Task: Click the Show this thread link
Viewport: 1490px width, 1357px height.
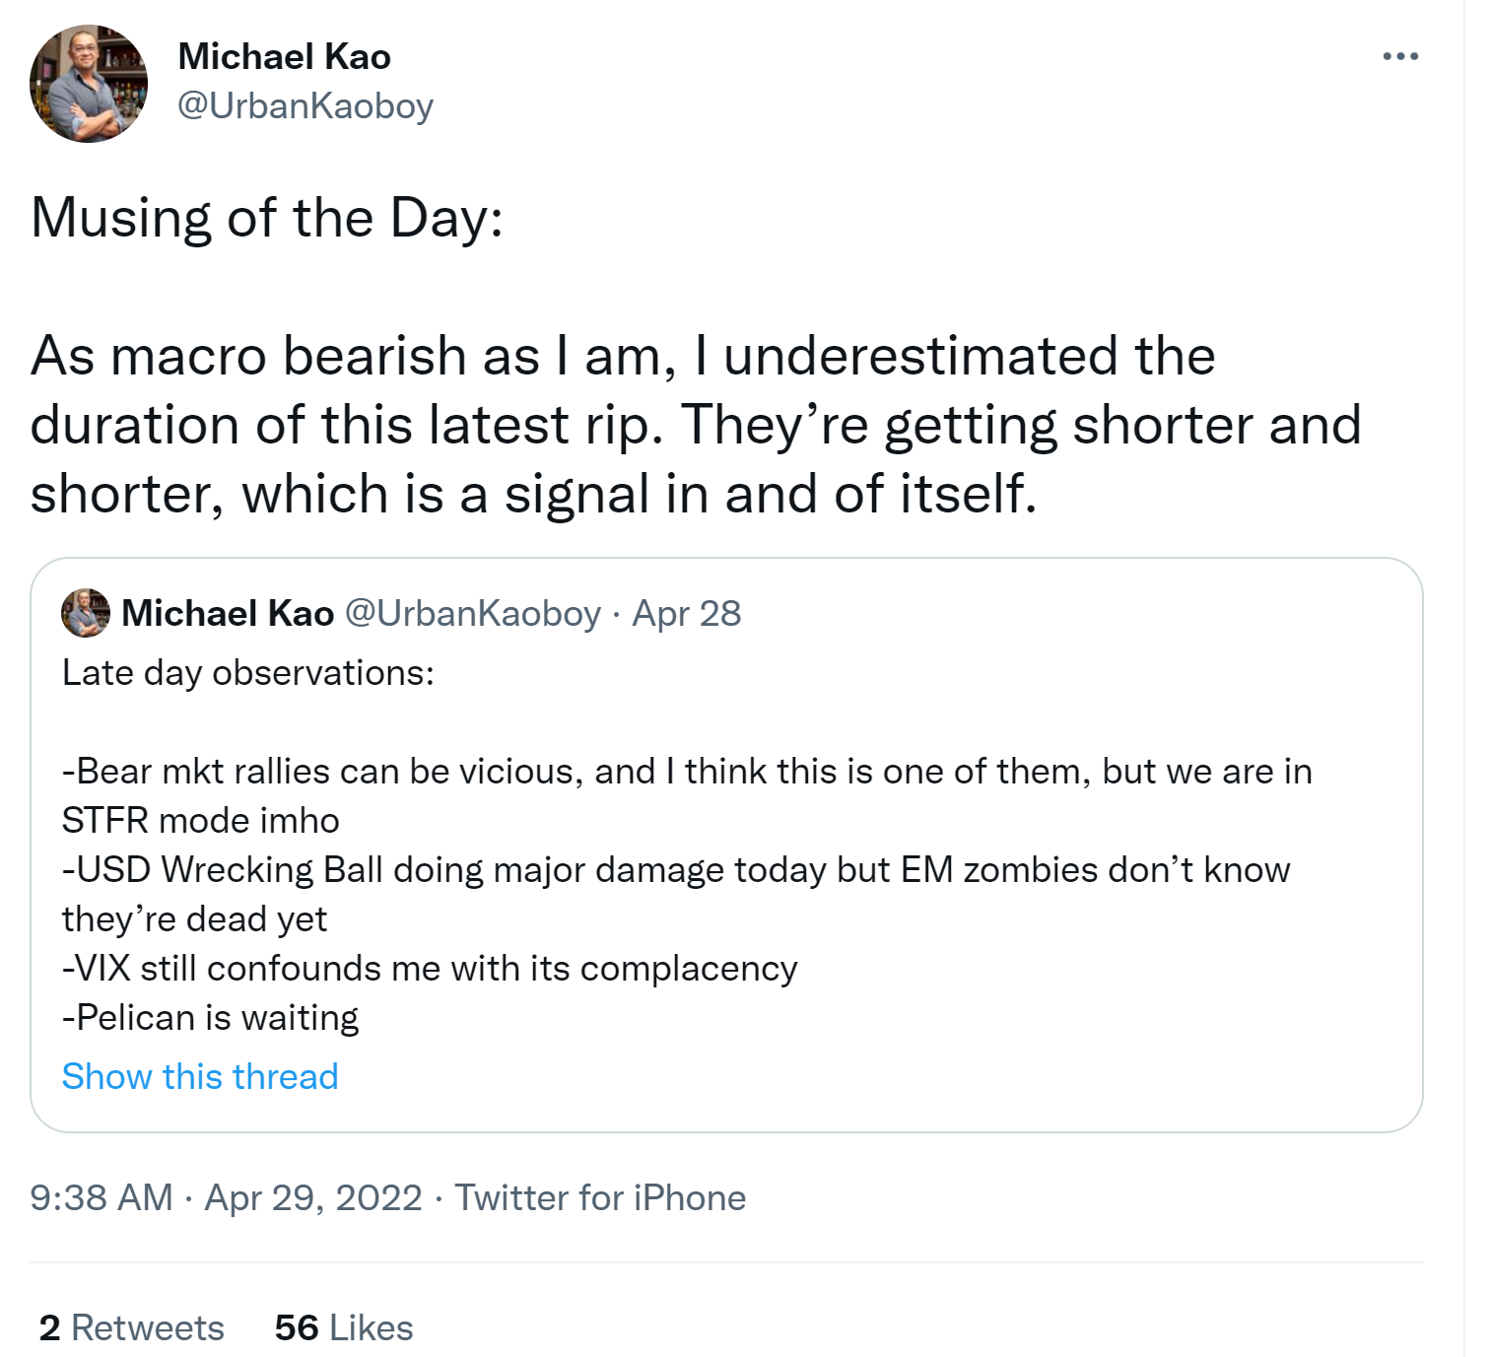Action: [200, 1076]
